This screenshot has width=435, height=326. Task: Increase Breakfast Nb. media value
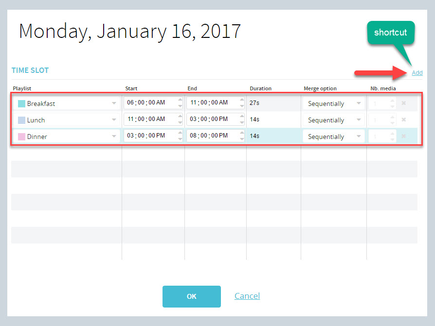(392, 101)
